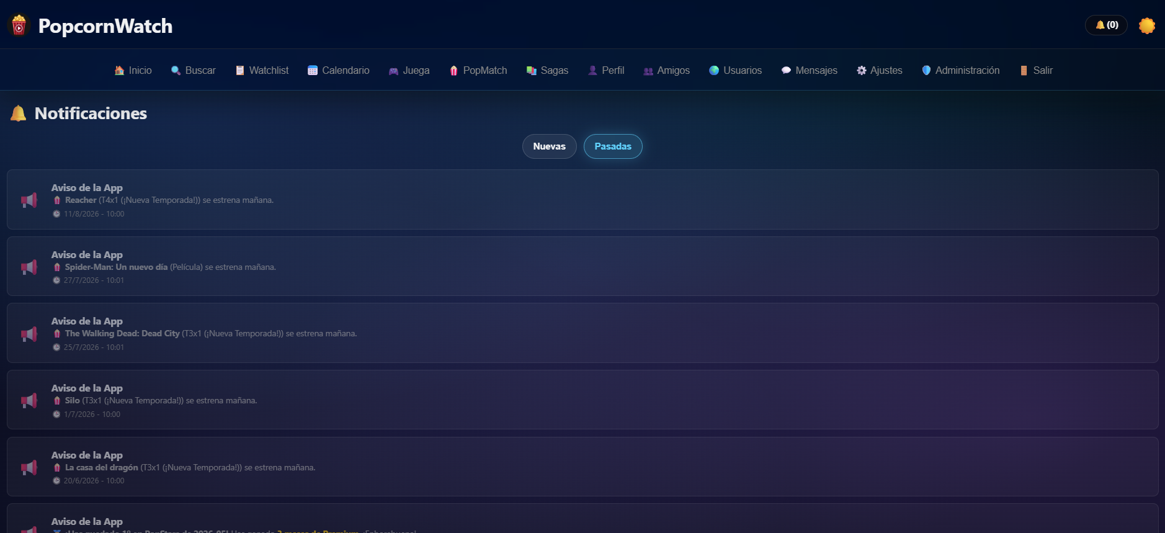Click the person icon beside Perfil
This screenshot has width=1165, height=533.
click(592, 71)
